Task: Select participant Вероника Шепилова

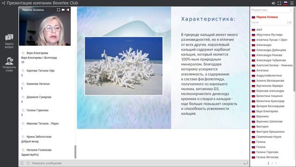Action: pyautogui.click(x=269, y=122)
